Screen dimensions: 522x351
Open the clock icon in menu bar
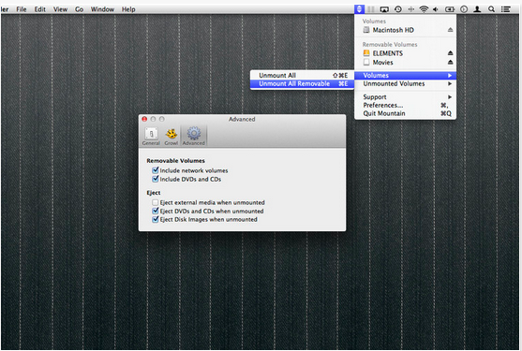(x=464, y=9)
